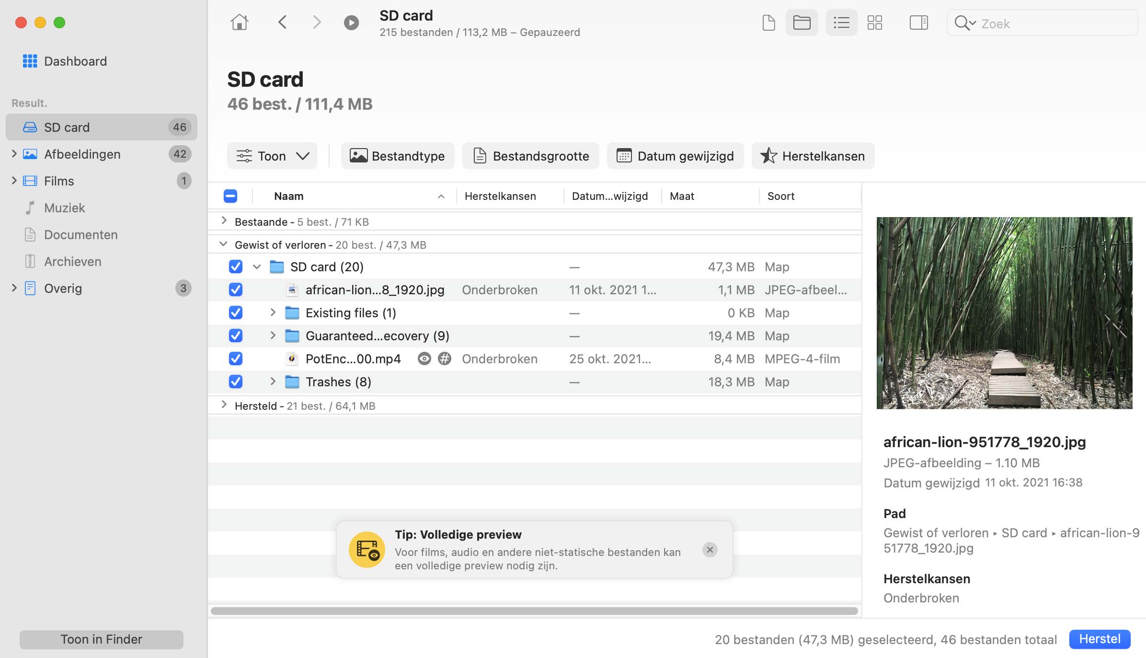Image resolution: width=1146 pixels, height=658 pixels.
Task: Collapse the SD card (20) folder
Action: [x=257, y=266]
